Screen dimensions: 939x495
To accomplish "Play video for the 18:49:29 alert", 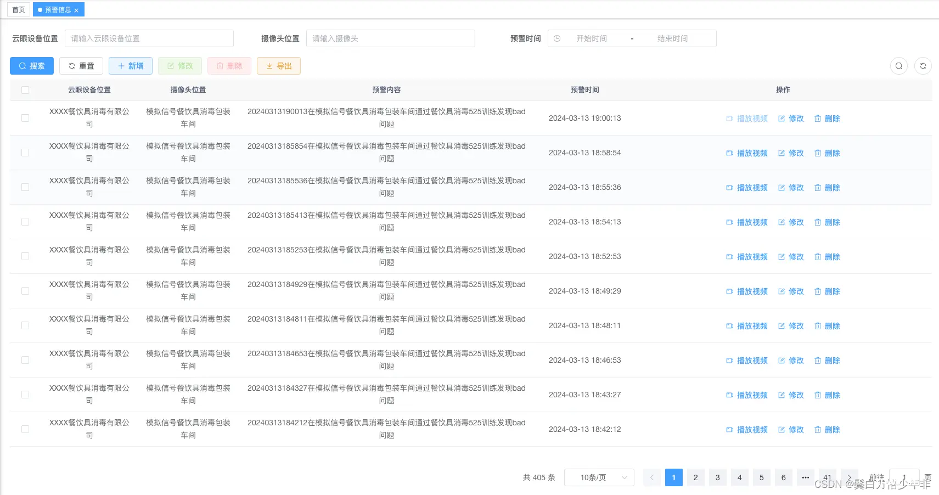I will point(747,291).
